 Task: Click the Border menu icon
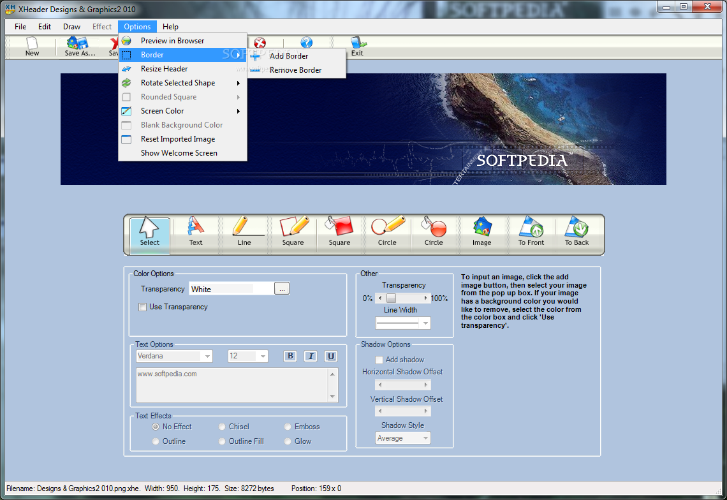pos(126,55)
